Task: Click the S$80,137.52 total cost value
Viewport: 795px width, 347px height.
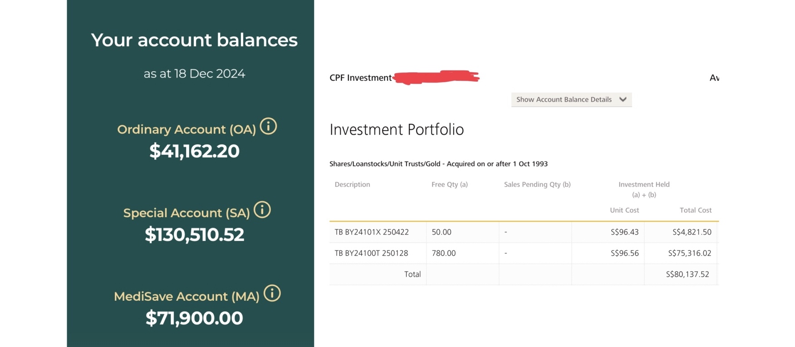Action: [687, 274]
